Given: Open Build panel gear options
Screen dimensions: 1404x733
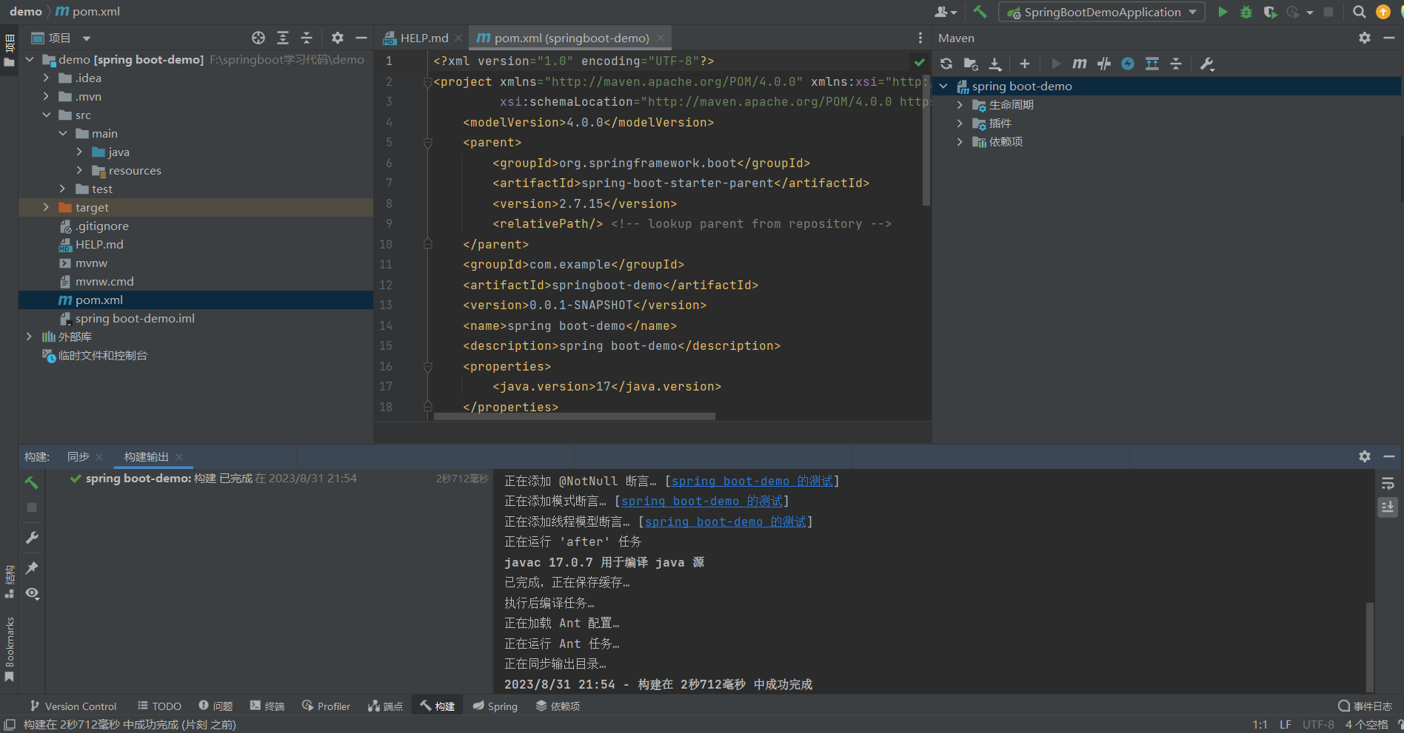Looking at the screenshot, I should pos(1365,456).
